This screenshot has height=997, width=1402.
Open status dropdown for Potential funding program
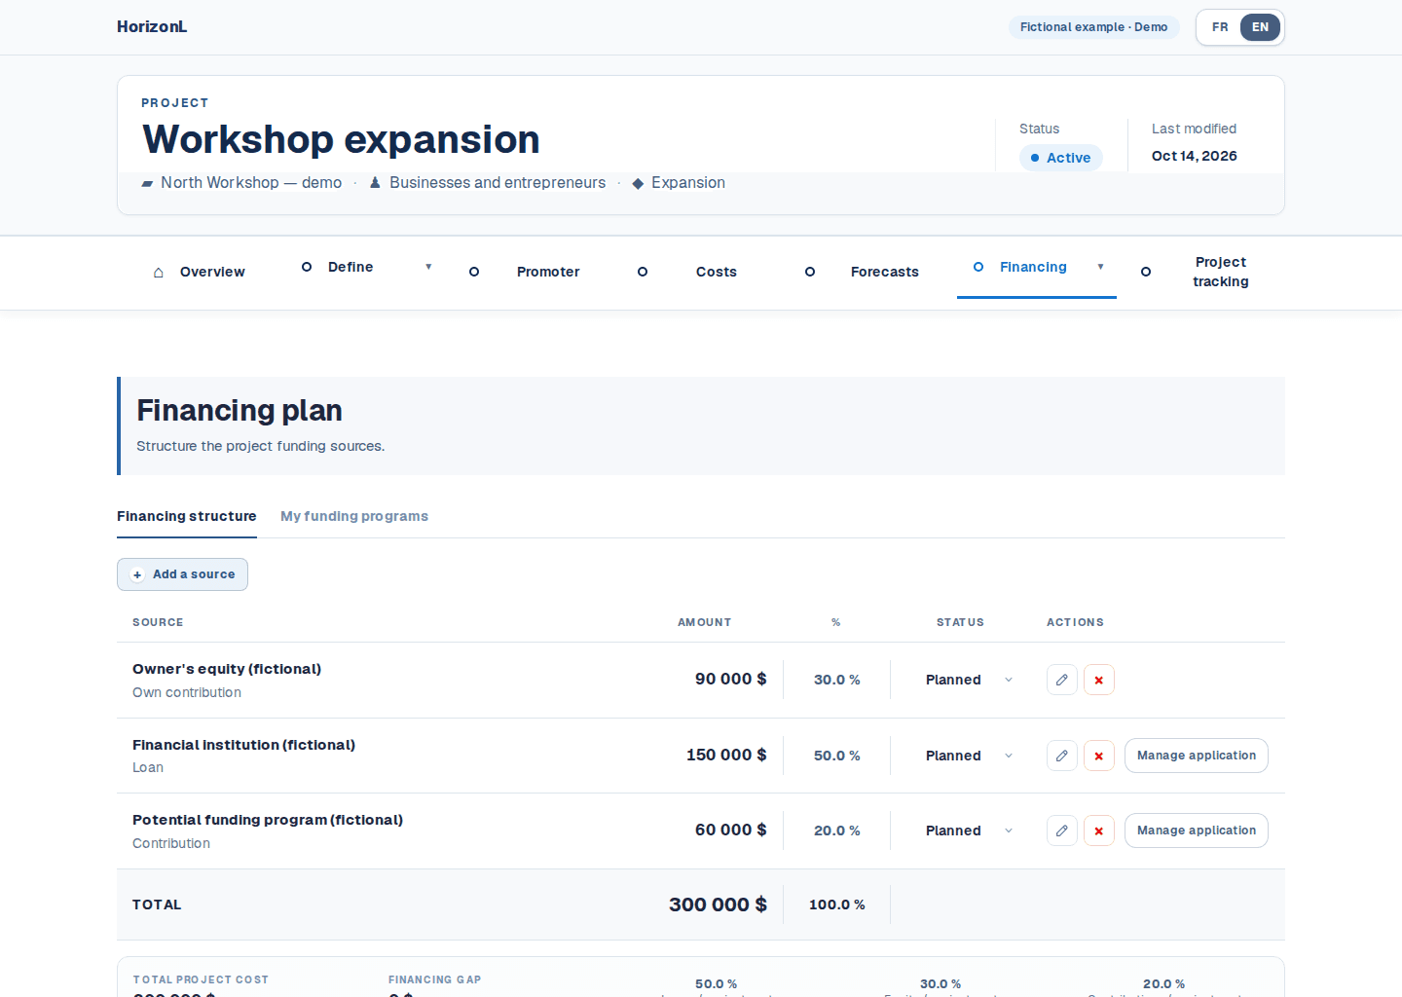[x=970, y=831]
